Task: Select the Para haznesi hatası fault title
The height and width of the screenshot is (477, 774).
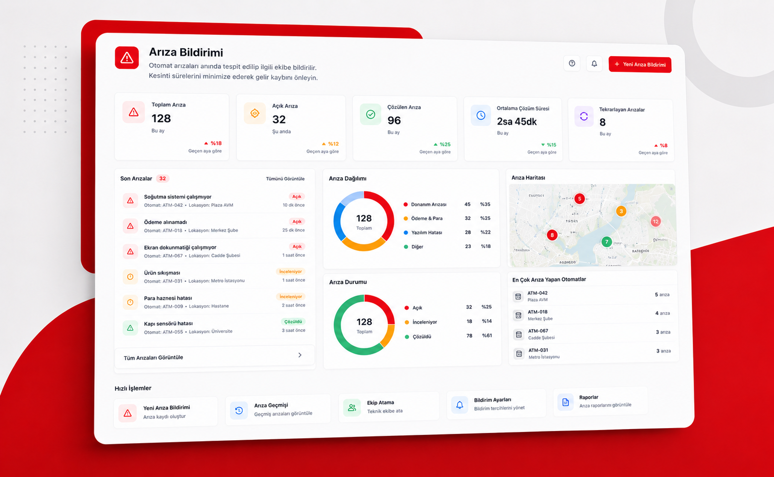Action: (x=168, y=298)
